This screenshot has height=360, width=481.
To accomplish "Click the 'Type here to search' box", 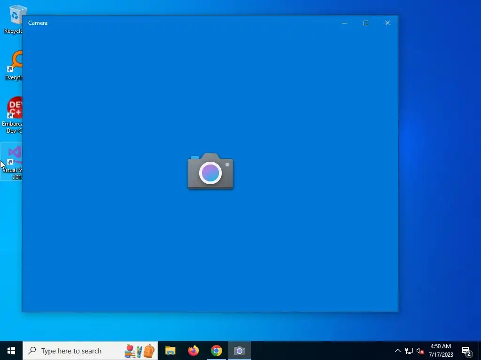I will pos(90,351).
